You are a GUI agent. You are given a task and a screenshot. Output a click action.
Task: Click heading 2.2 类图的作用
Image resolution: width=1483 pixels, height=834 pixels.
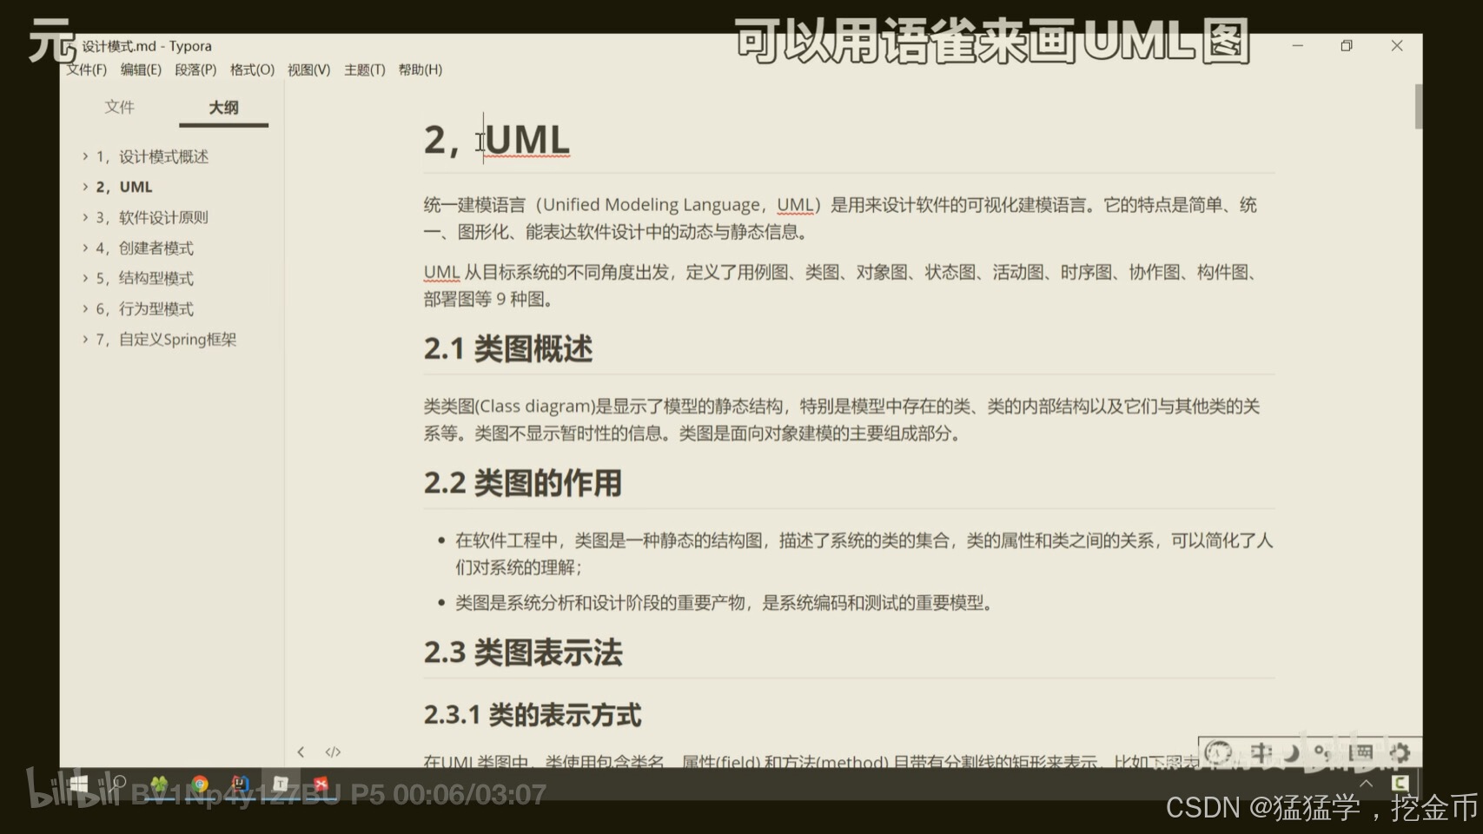pyautogui.click(x=523, y=483)
